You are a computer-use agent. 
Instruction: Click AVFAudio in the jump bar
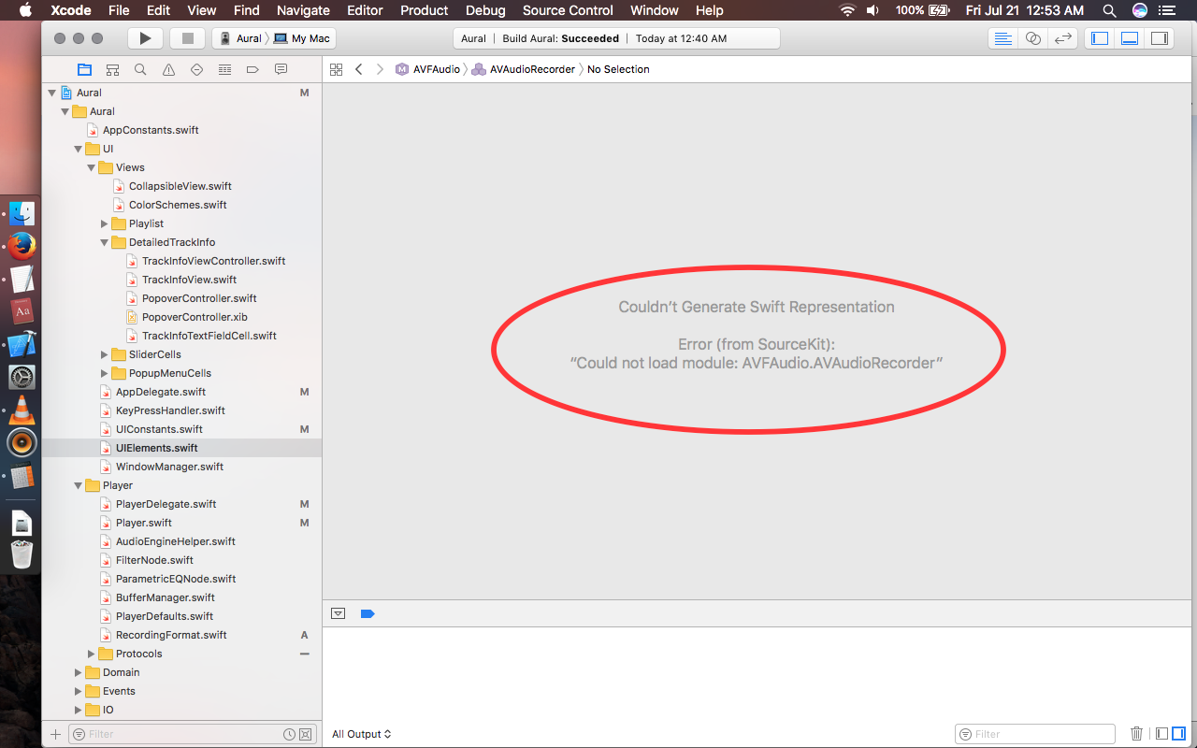429,69
